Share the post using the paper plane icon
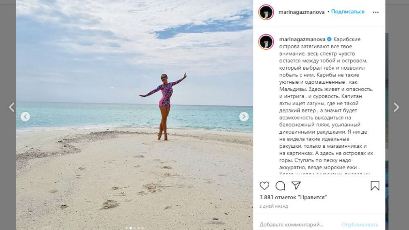This screenshot has height=230, width=409. pos(296,185)
